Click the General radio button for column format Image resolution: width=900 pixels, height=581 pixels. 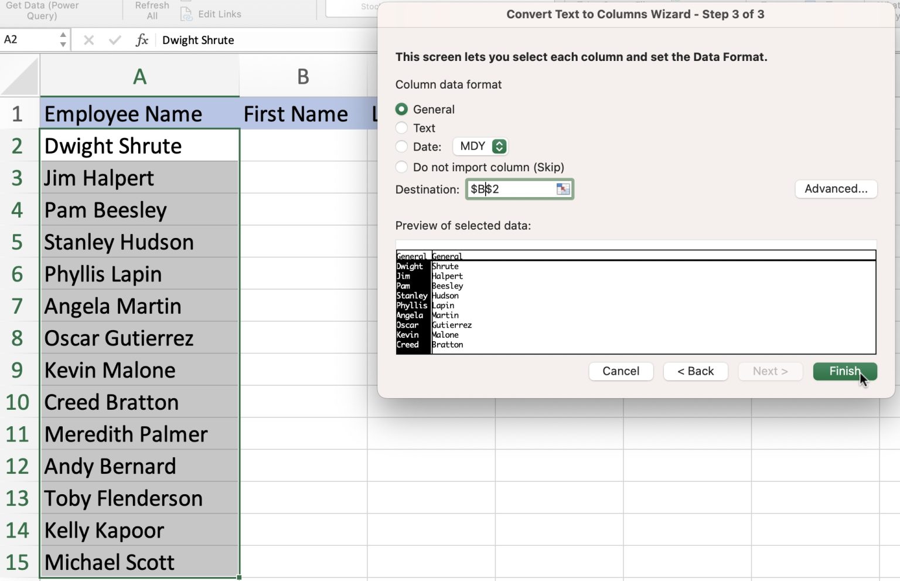pos(401,109)
